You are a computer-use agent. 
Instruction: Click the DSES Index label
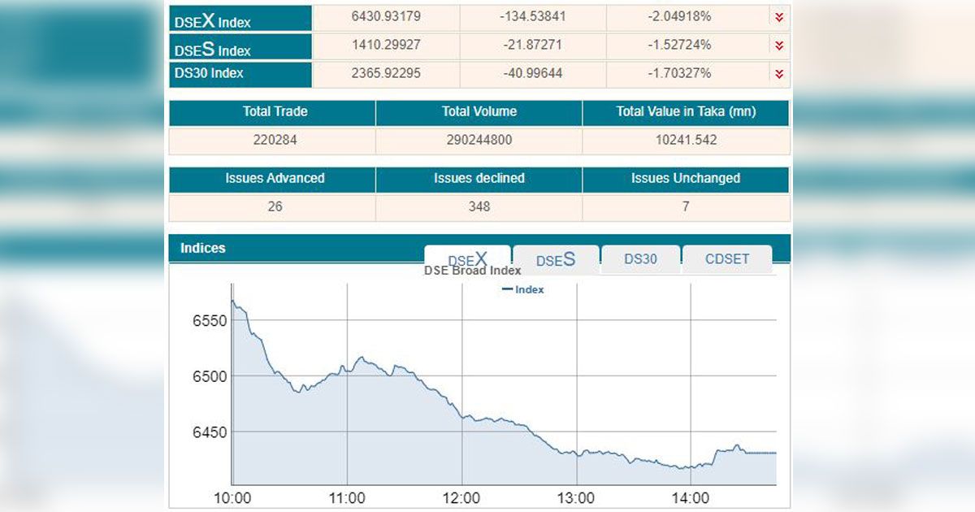213,49
